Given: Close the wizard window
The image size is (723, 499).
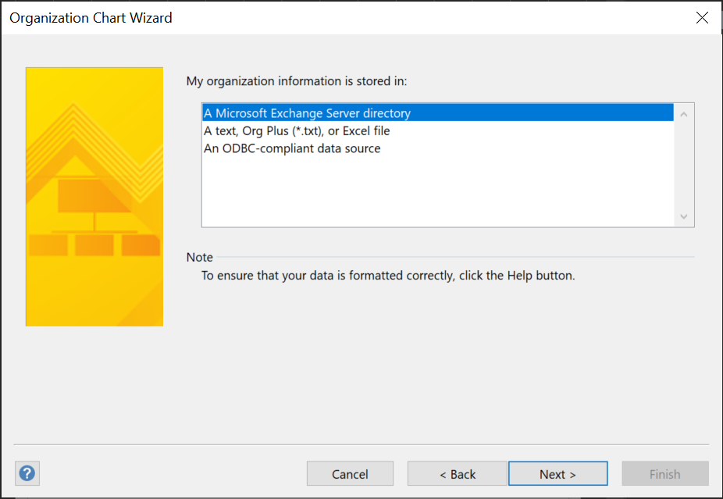Looking at the screenshot, I should [x=701, y=17].
